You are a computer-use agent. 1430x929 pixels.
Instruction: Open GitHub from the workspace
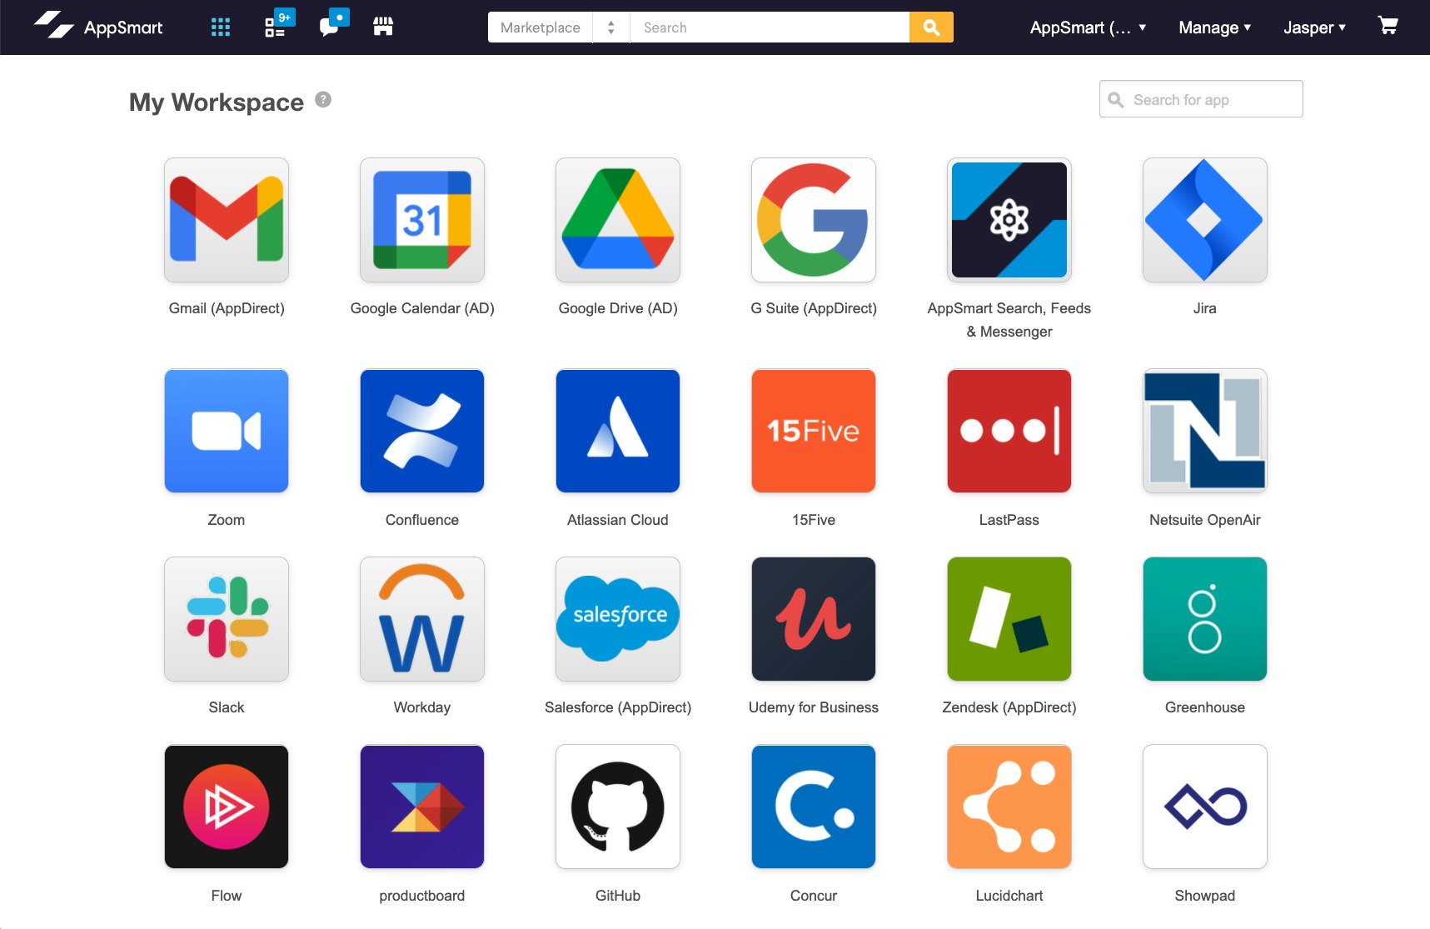tap(618, 807)
